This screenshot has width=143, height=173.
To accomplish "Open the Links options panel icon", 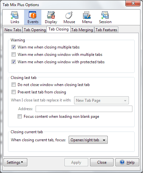I will pos(15,15).
